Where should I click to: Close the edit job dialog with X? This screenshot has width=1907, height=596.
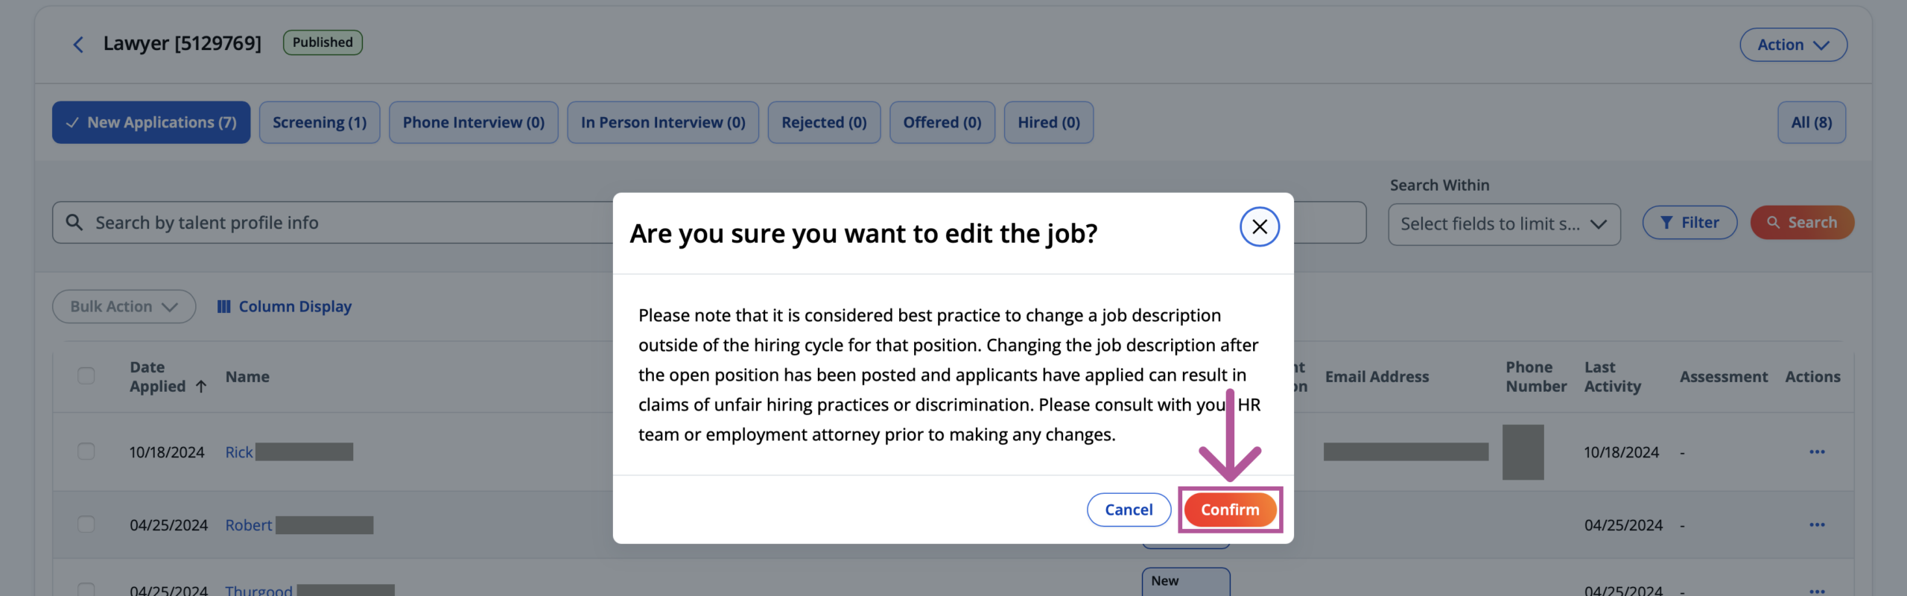1259,226
